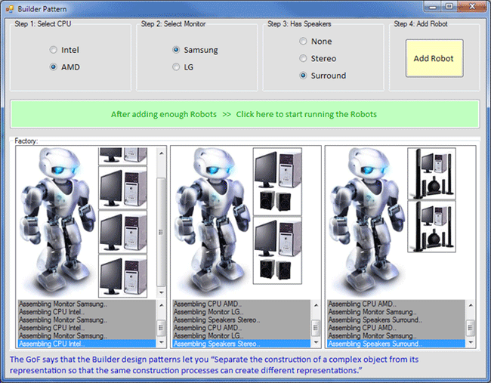Select first 'Assembling CPU AMD..' row in third log

pos(396,304)
